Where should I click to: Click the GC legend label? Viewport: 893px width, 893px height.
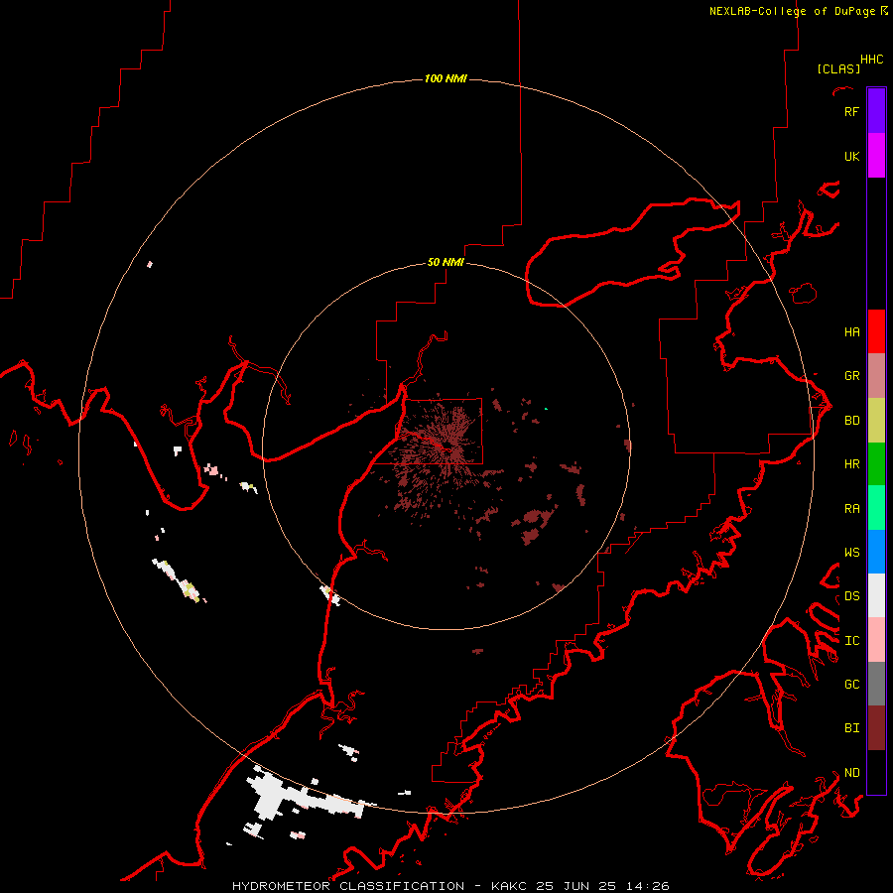[x=851, y=685]
